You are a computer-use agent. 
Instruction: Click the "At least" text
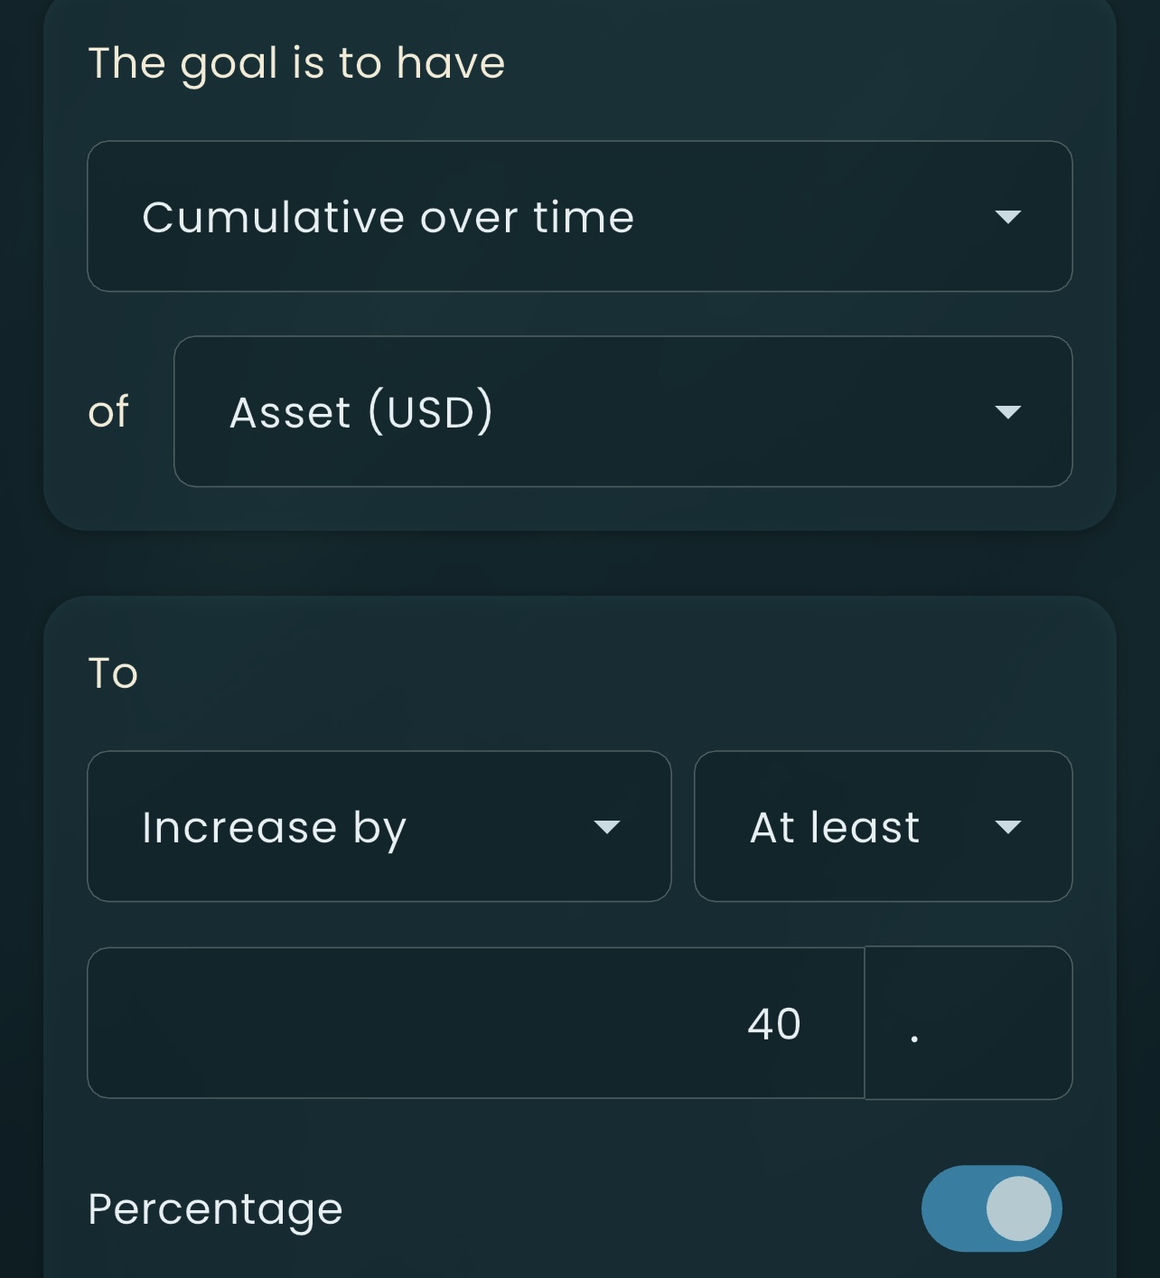click(x=835, y=827)
